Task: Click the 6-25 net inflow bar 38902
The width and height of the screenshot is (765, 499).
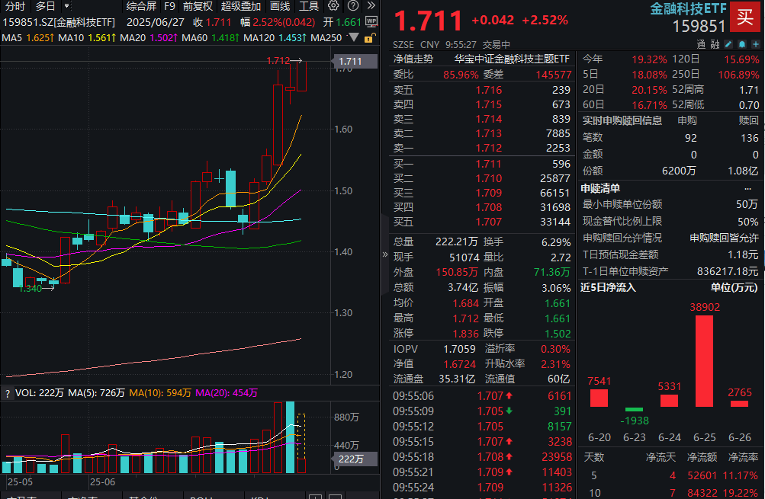Action: tap(704, 361)
